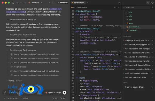The image size is (155, 101).
Task: Click the plus icon beside the forward arrow
Action: pyautogui.click(x=25, y=3)
